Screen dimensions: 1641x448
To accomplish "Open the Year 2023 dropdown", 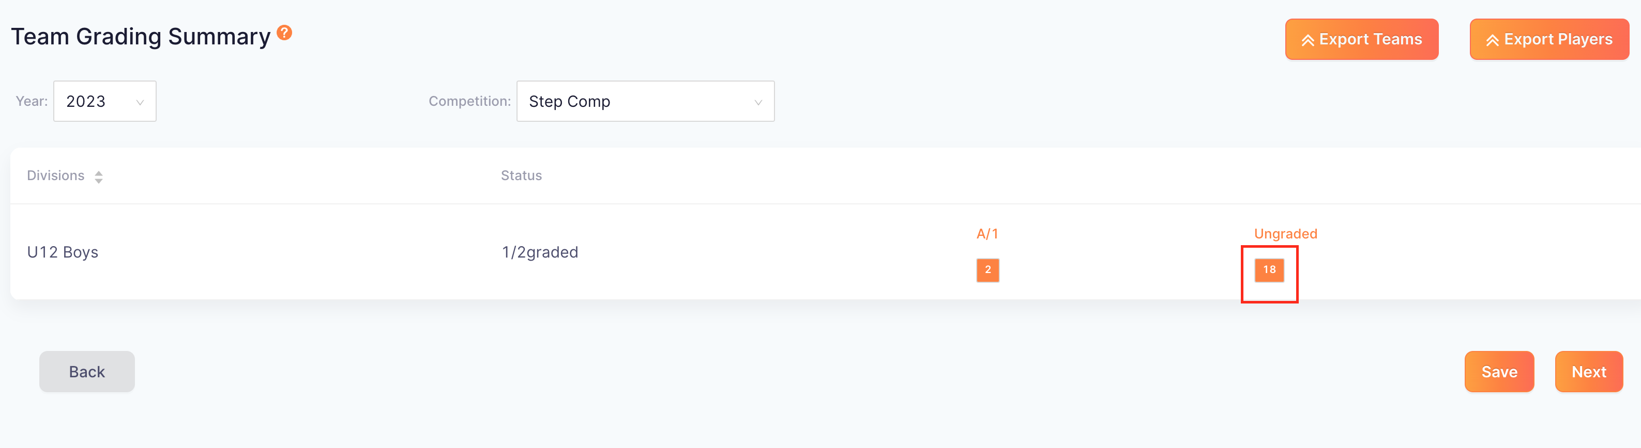I will pos(105,101).
